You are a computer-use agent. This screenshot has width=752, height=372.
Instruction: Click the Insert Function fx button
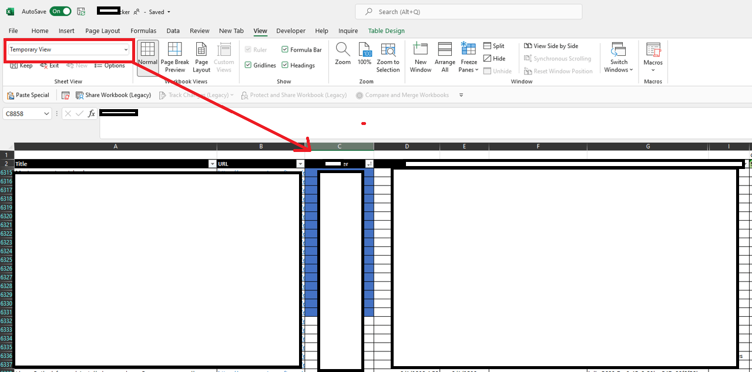point(92,114)
